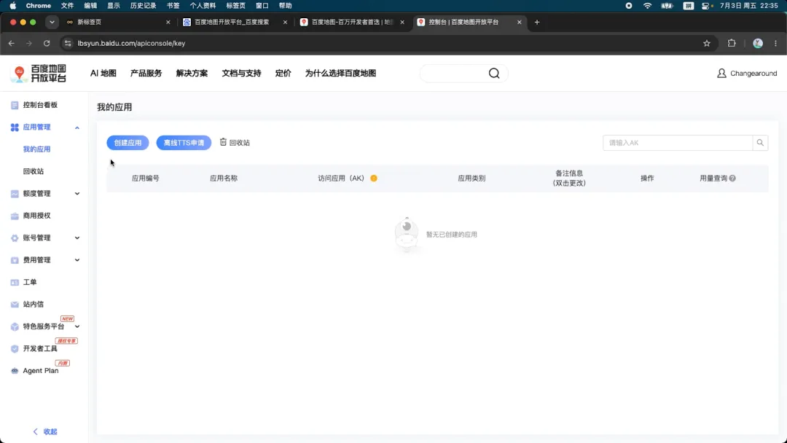Open the 产品服务 nav menu

[146, 74]
